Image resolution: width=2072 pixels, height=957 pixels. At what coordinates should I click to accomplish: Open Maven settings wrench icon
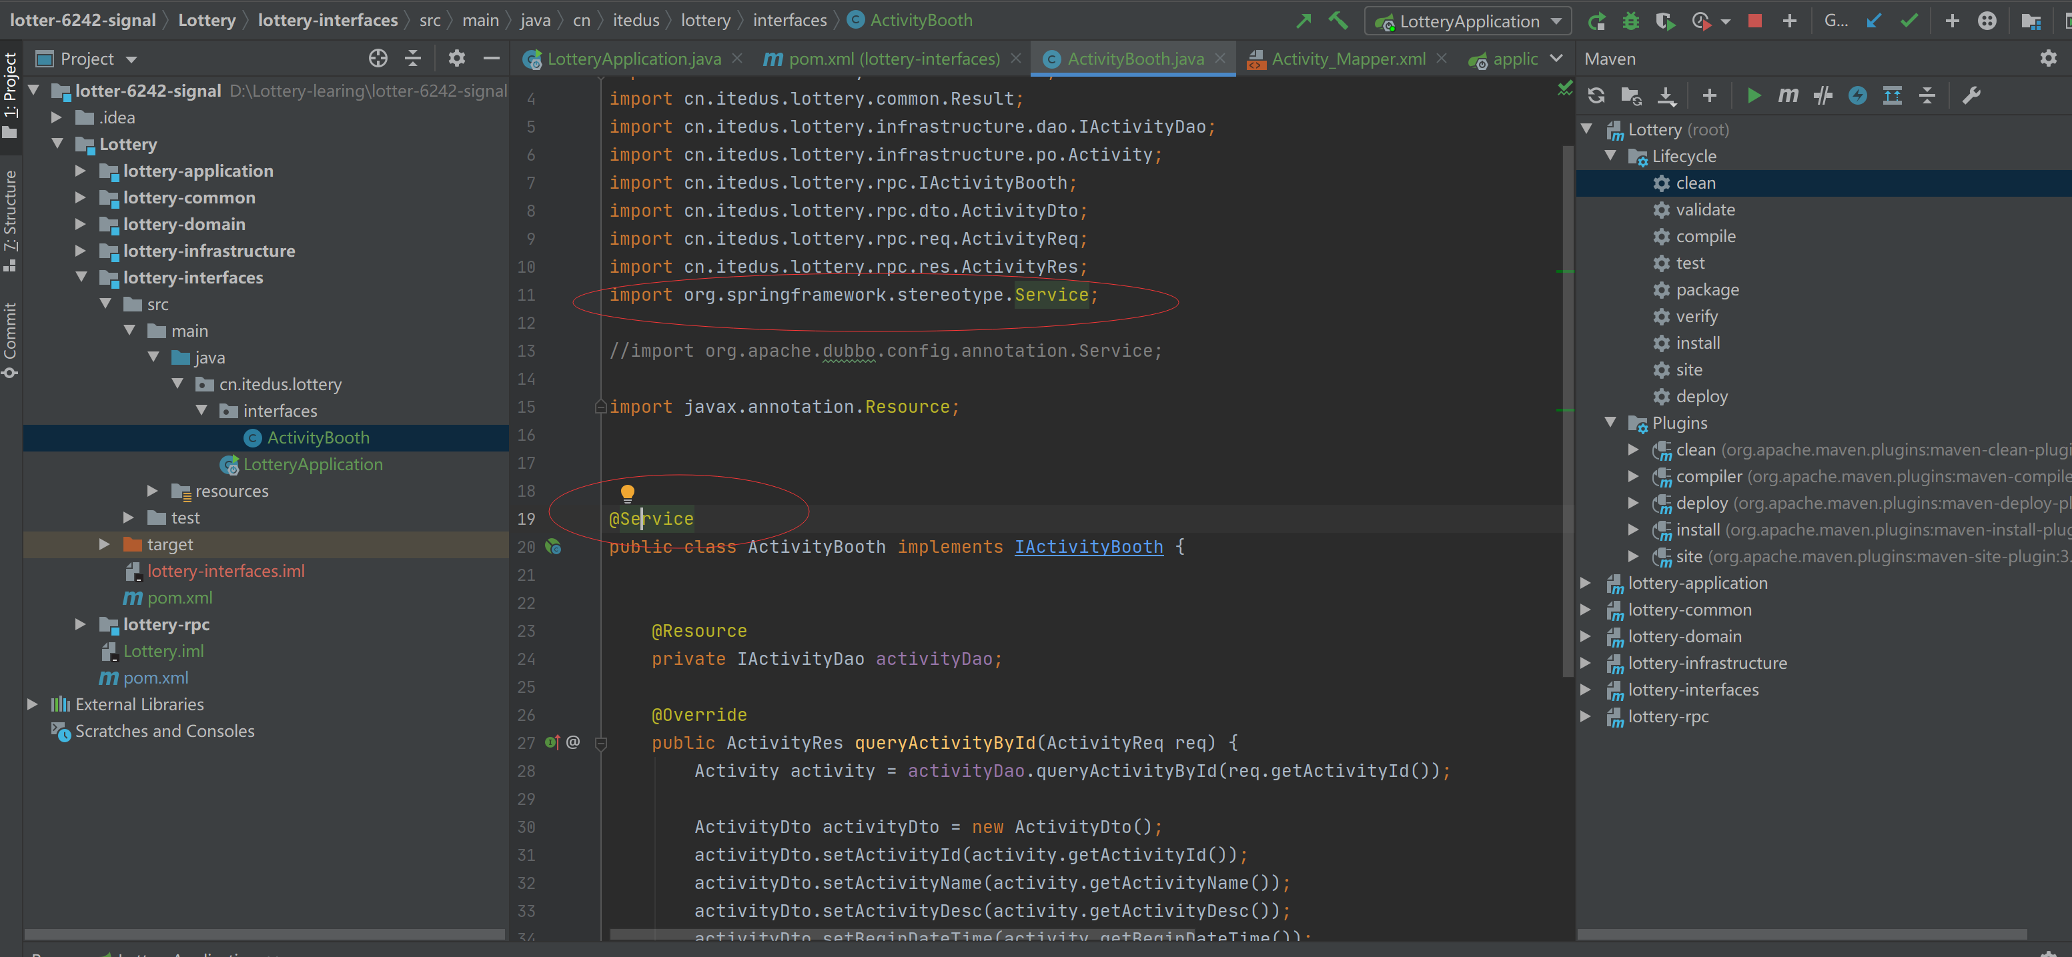tap(1971, 96)
